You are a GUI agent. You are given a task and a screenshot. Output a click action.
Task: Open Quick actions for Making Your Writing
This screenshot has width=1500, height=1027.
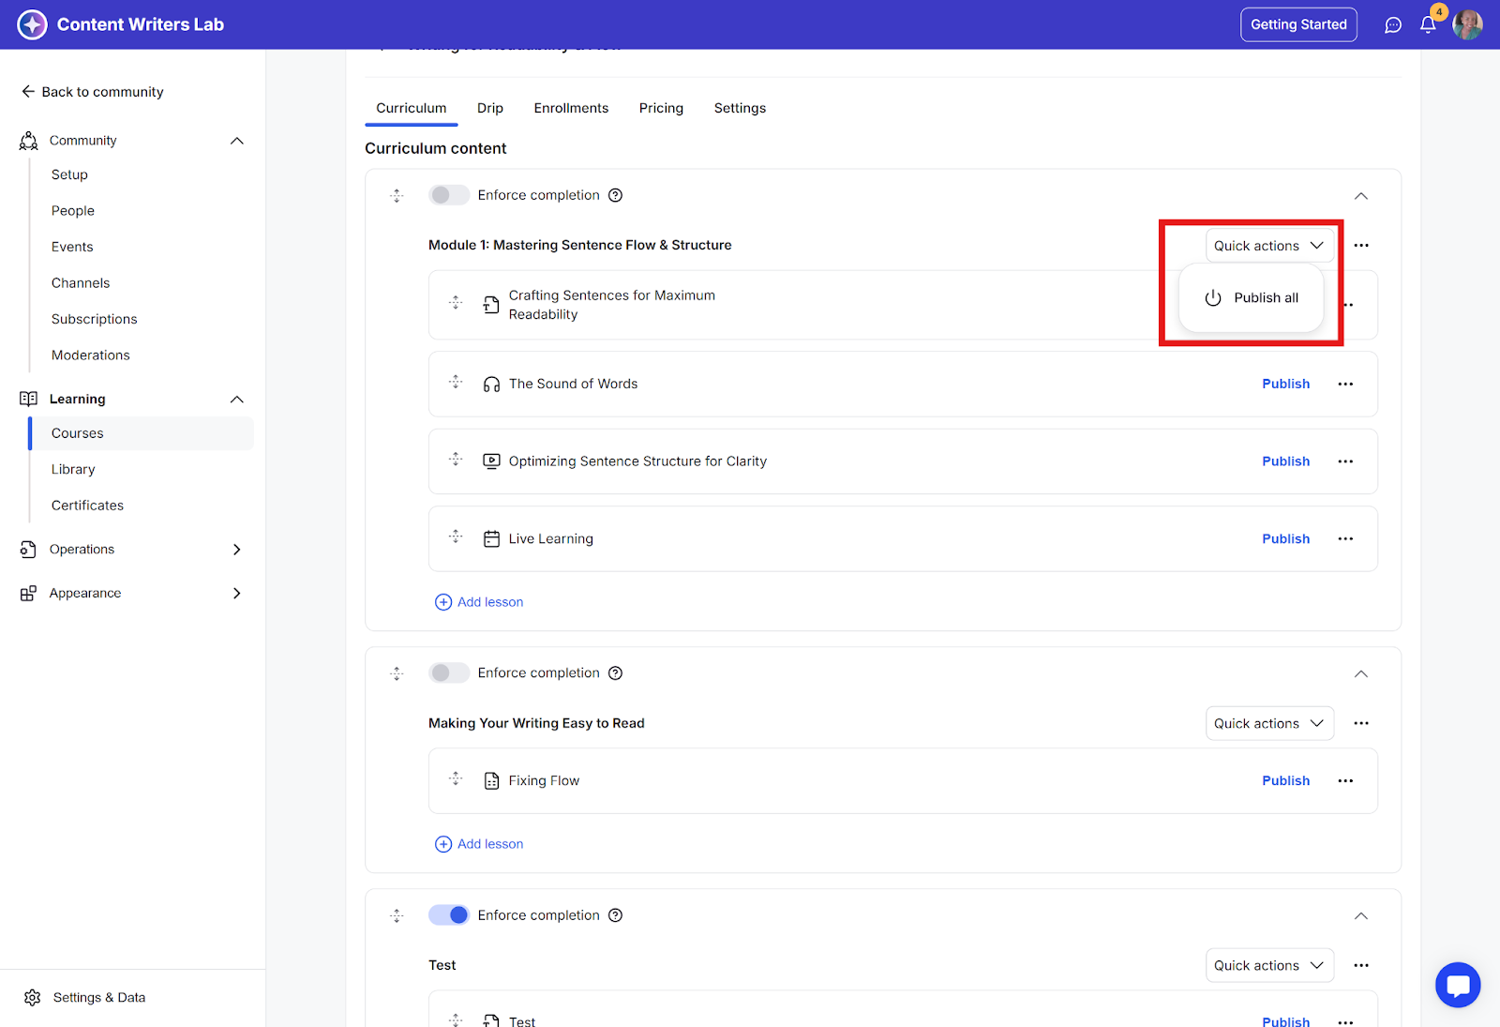[1268, 723]
